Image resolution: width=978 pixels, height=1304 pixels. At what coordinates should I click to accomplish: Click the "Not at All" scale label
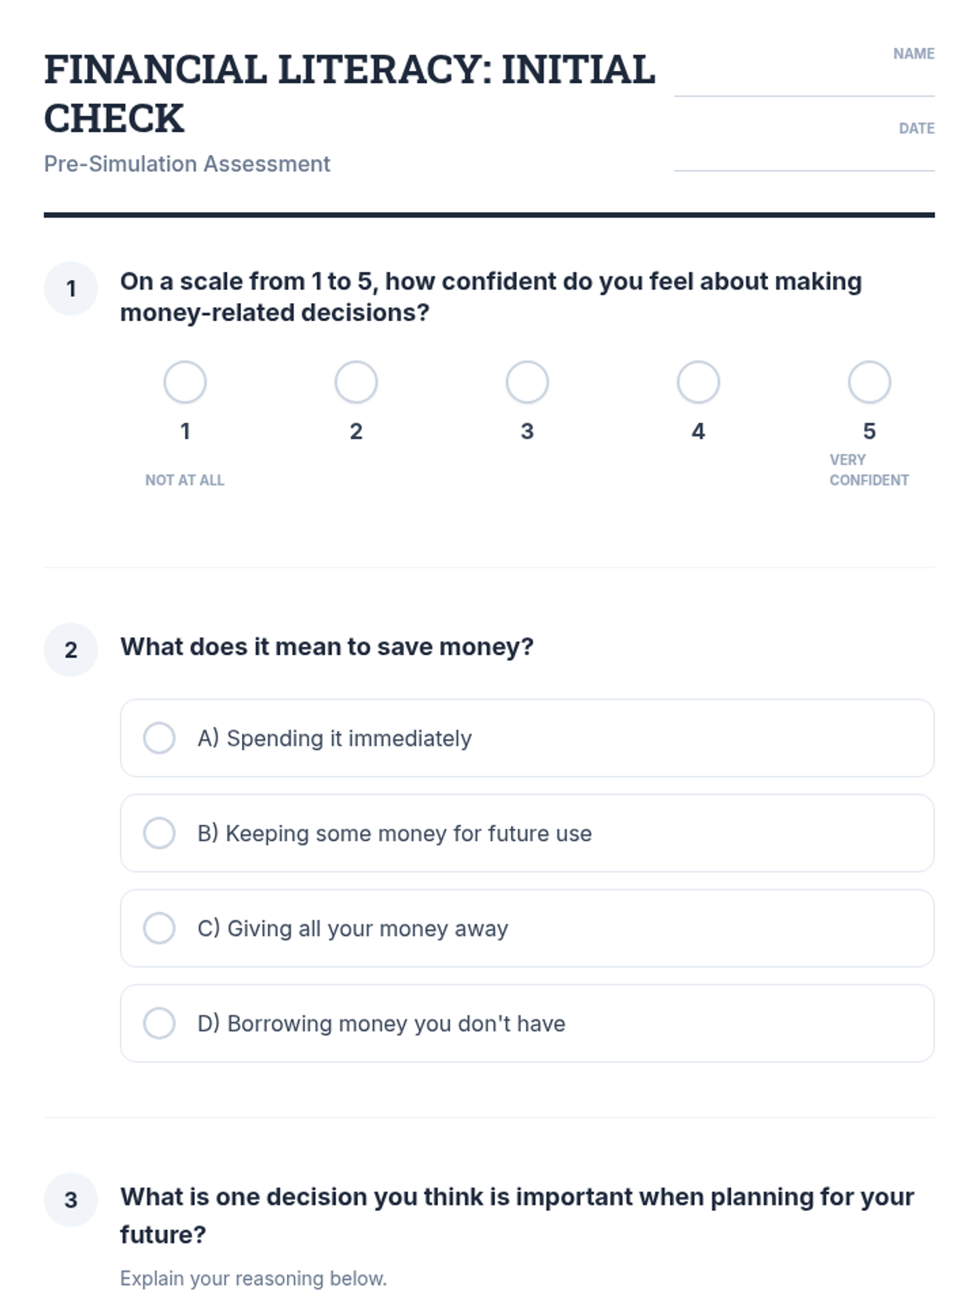click(x=184, y=480)
